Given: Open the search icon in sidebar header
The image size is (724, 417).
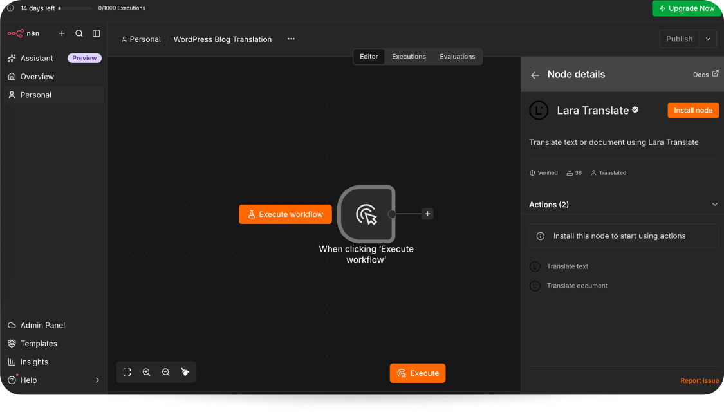Looking at the screenshot, I should click(79, 33).
